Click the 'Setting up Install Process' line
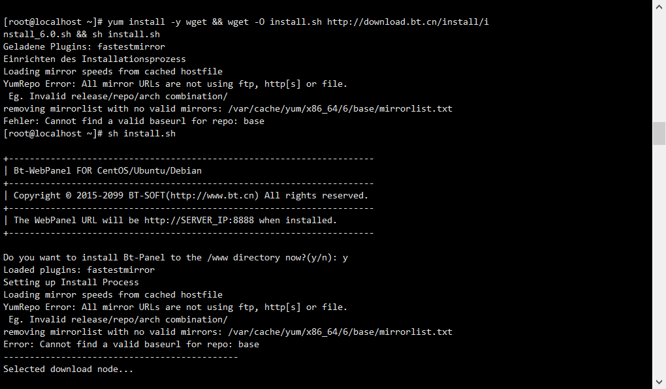Viewport: 666px width, 389px height. (x=71, y=283)
